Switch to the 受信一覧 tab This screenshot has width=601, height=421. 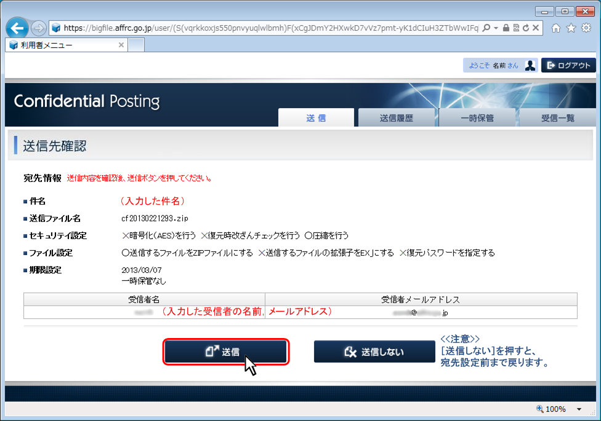(x=559, y=117)
